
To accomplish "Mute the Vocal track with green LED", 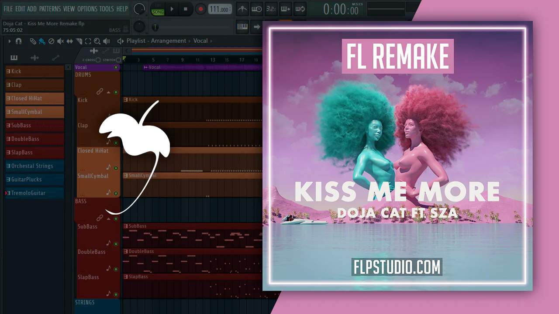I will click(x=116, y=68).
